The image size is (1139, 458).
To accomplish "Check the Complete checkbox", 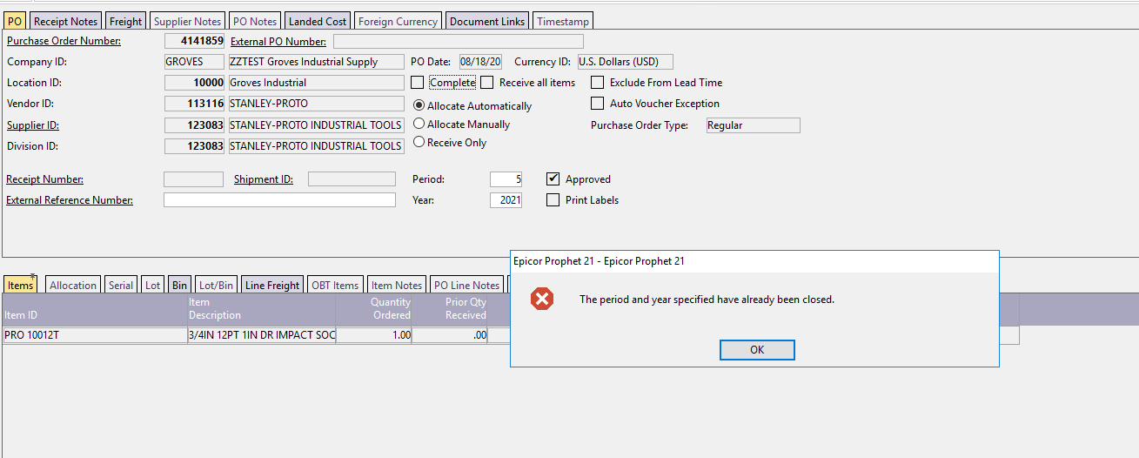I will pyautogui.click(x=418, y=83).
